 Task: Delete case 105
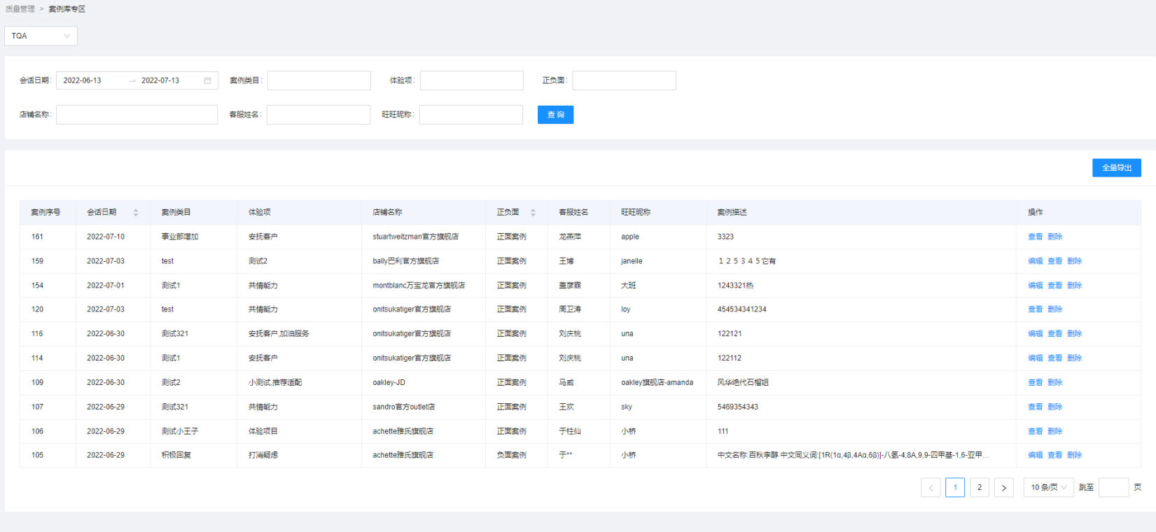pyautogui.click(x=1074, y=455)
